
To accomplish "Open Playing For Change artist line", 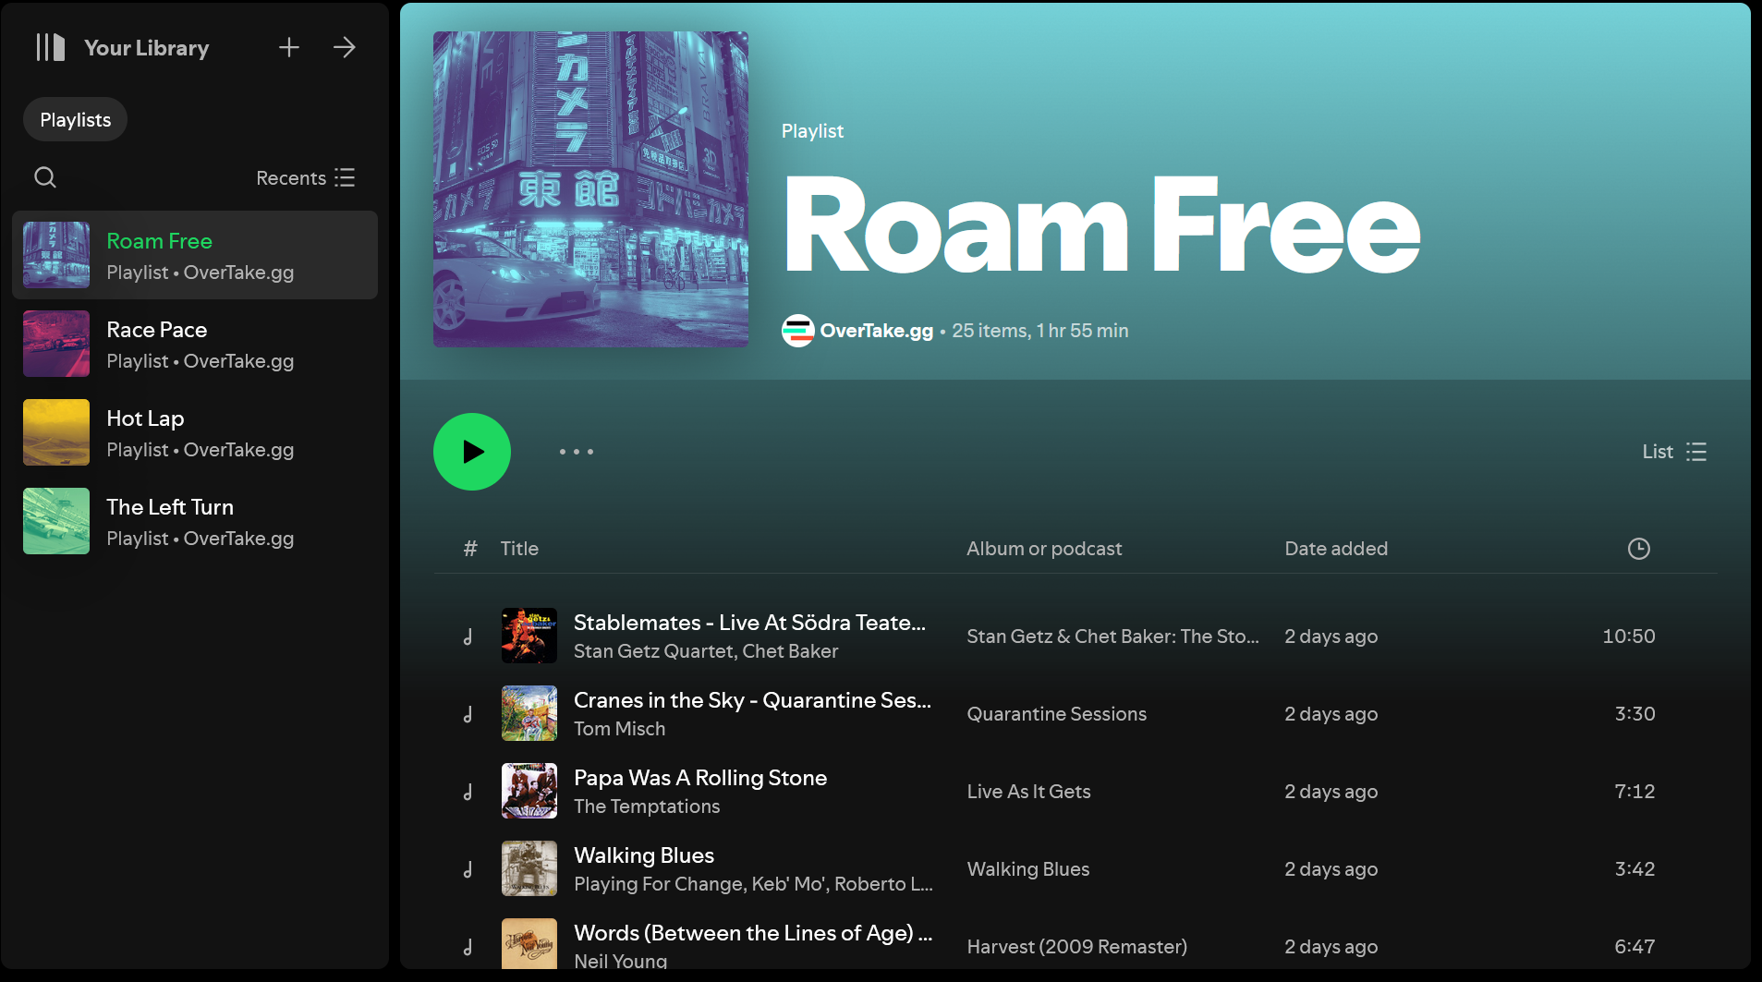I will click(x=753, y=884).
